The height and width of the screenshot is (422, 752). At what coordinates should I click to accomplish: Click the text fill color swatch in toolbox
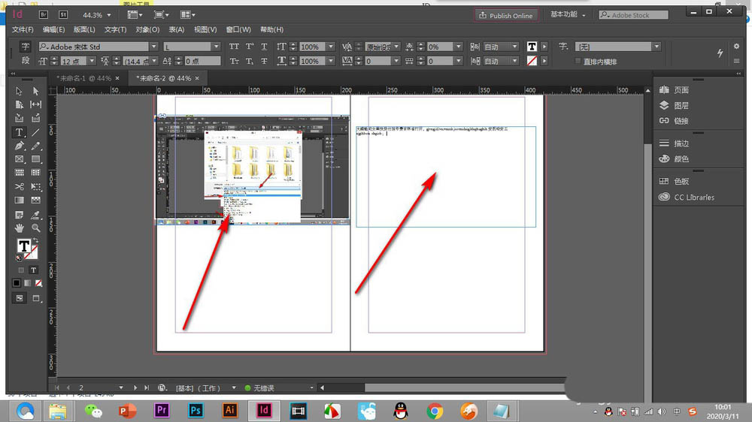click(23, 246)
